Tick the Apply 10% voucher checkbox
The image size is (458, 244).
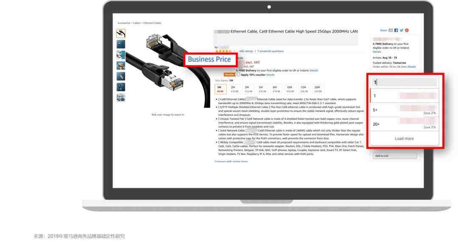238,74
